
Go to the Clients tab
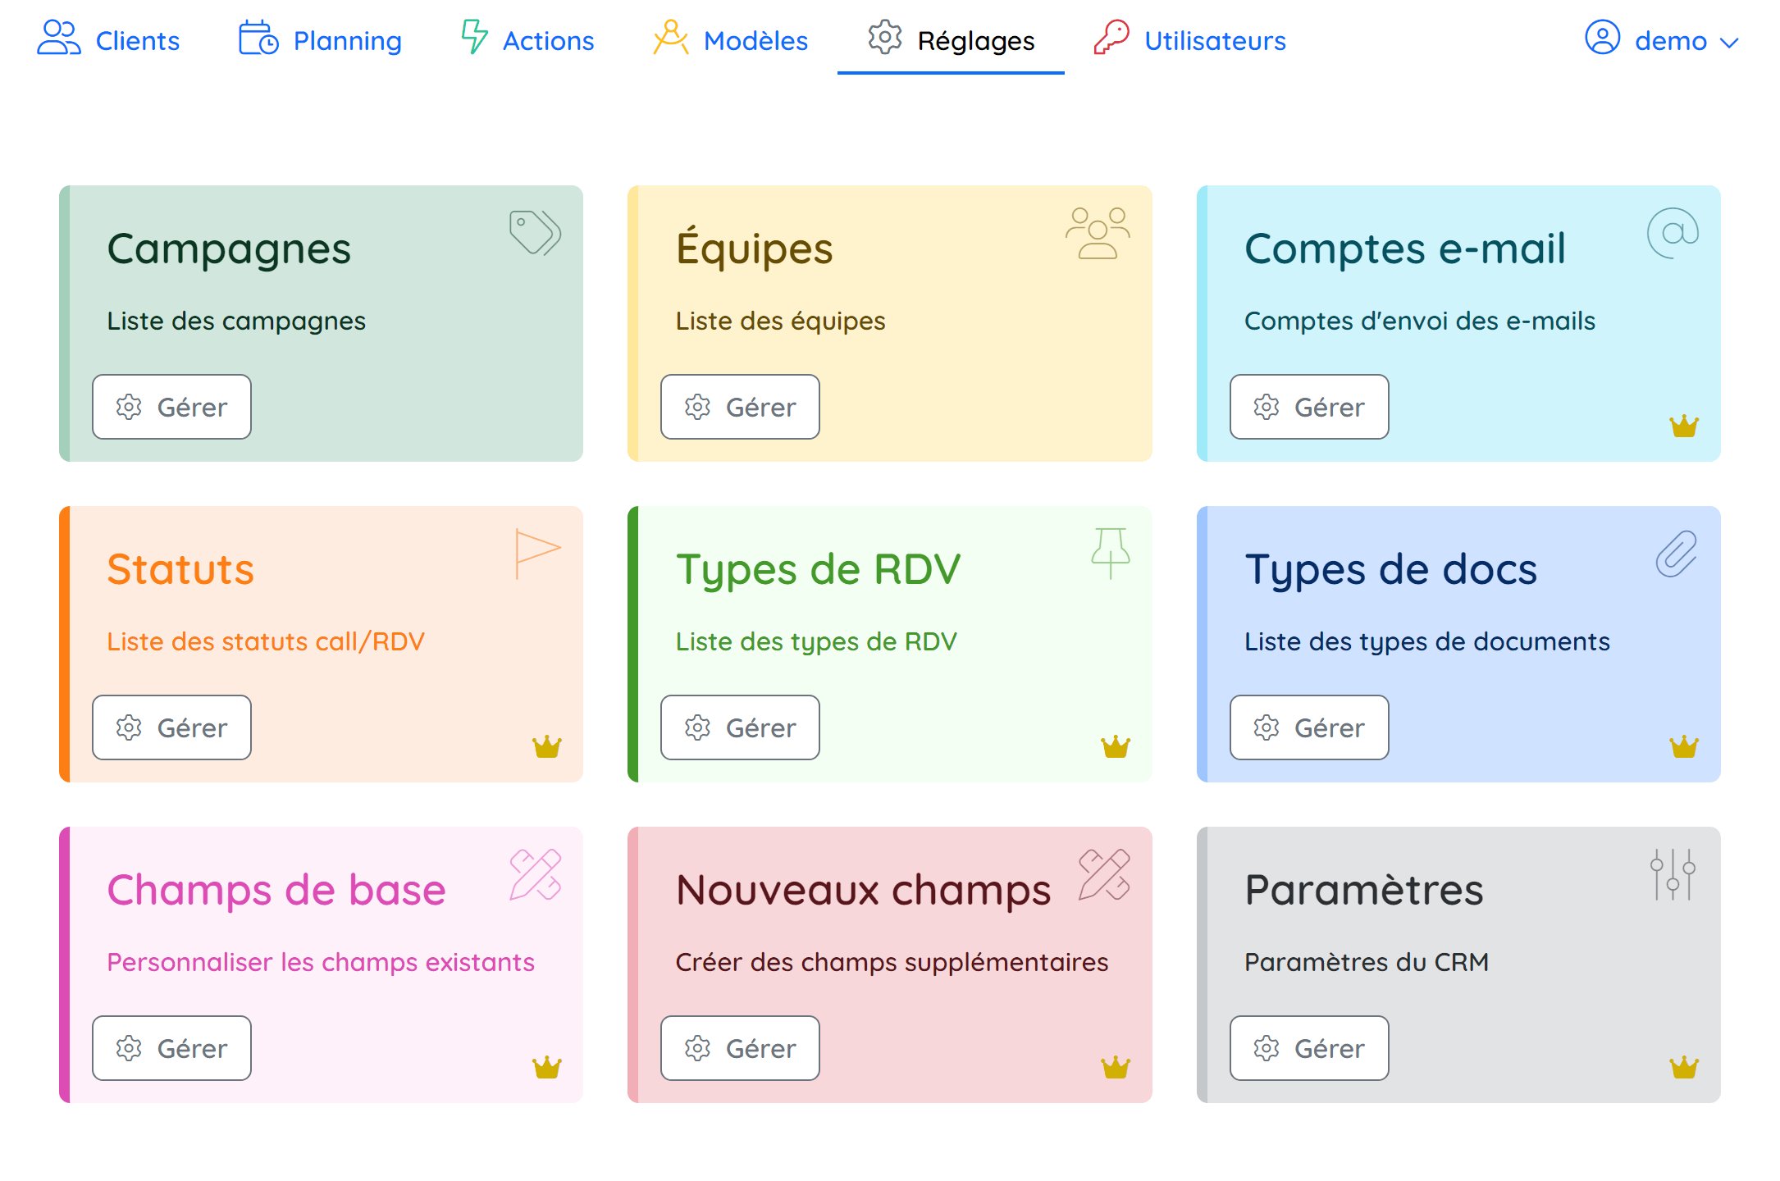108,40
